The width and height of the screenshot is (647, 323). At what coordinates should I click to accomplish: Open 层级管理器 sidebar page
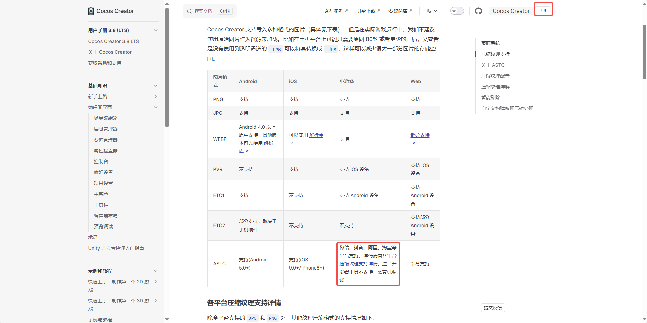(x=106, y=129)
